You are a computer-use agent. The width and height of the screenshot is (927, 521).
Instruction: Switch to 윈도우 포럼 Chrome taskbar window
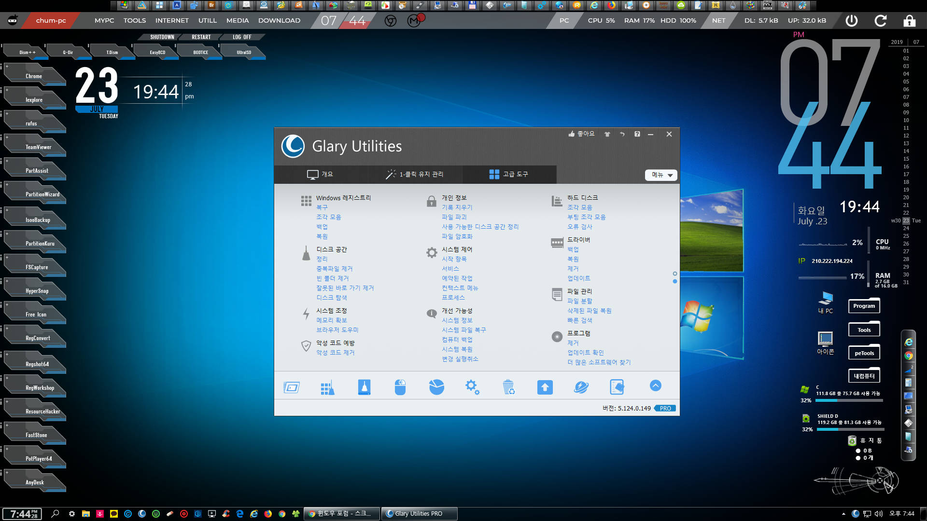pos(342,514)
